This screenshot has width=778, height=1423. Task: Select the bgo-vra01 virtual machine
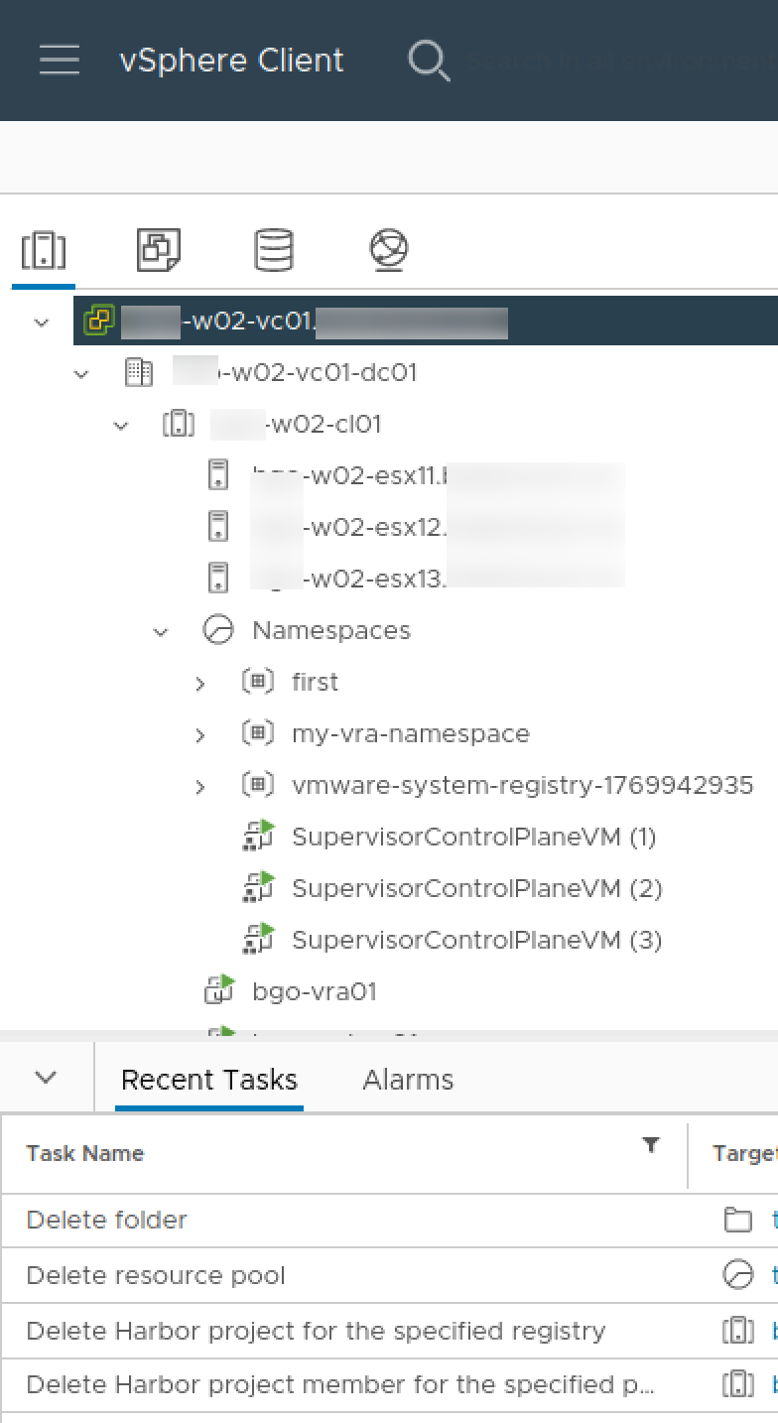click(315, 991)
